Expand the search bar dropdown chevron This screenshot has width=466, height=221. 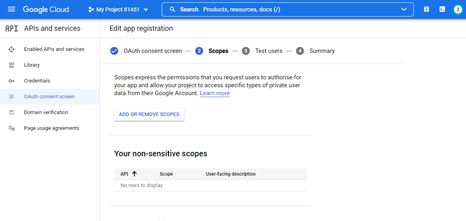pyautogui.click(x=404, y=9)
